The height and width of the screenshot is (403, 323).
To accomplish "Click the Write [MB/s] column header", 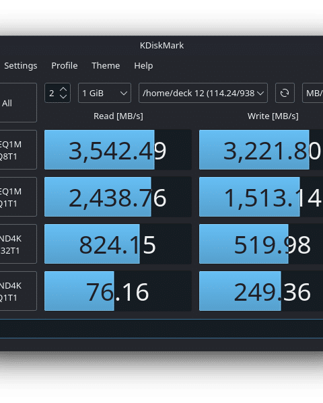I will coord(273,116).
